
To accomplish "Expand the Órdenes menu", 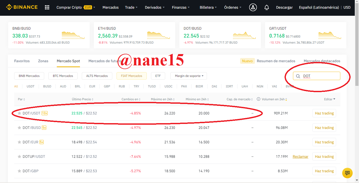I will click(x=233, y=7).
